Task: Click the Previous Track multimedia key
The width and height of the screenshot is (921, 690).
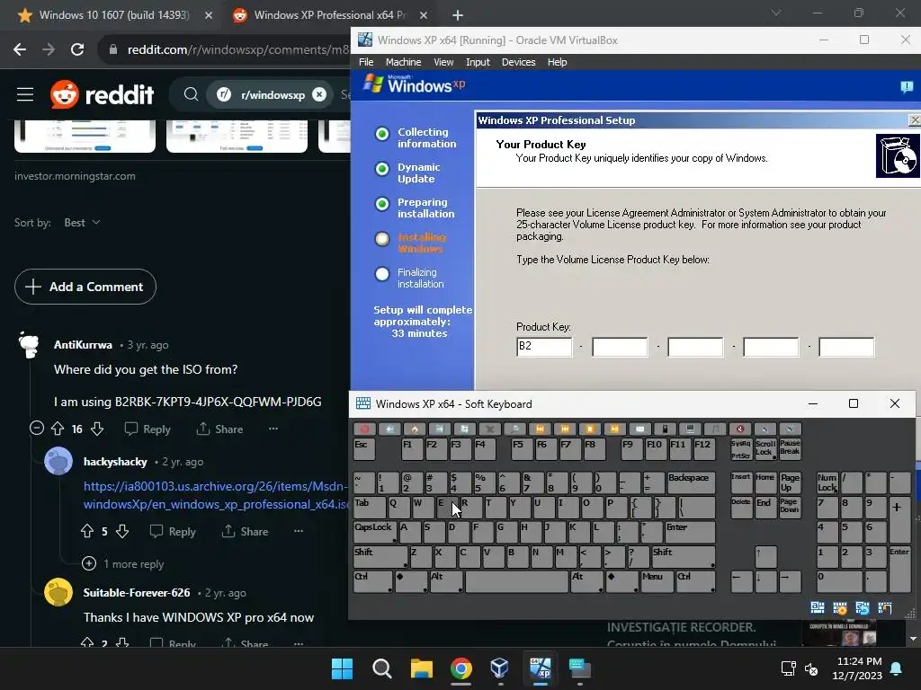Action: [x=565, y=429]
